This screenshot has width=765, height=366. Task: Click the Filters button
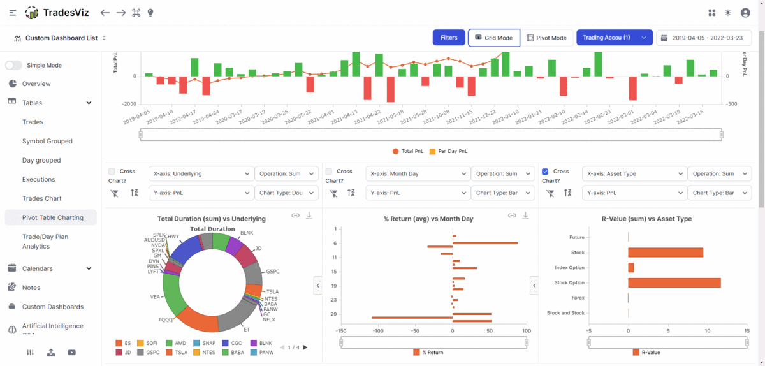point(449,38)
